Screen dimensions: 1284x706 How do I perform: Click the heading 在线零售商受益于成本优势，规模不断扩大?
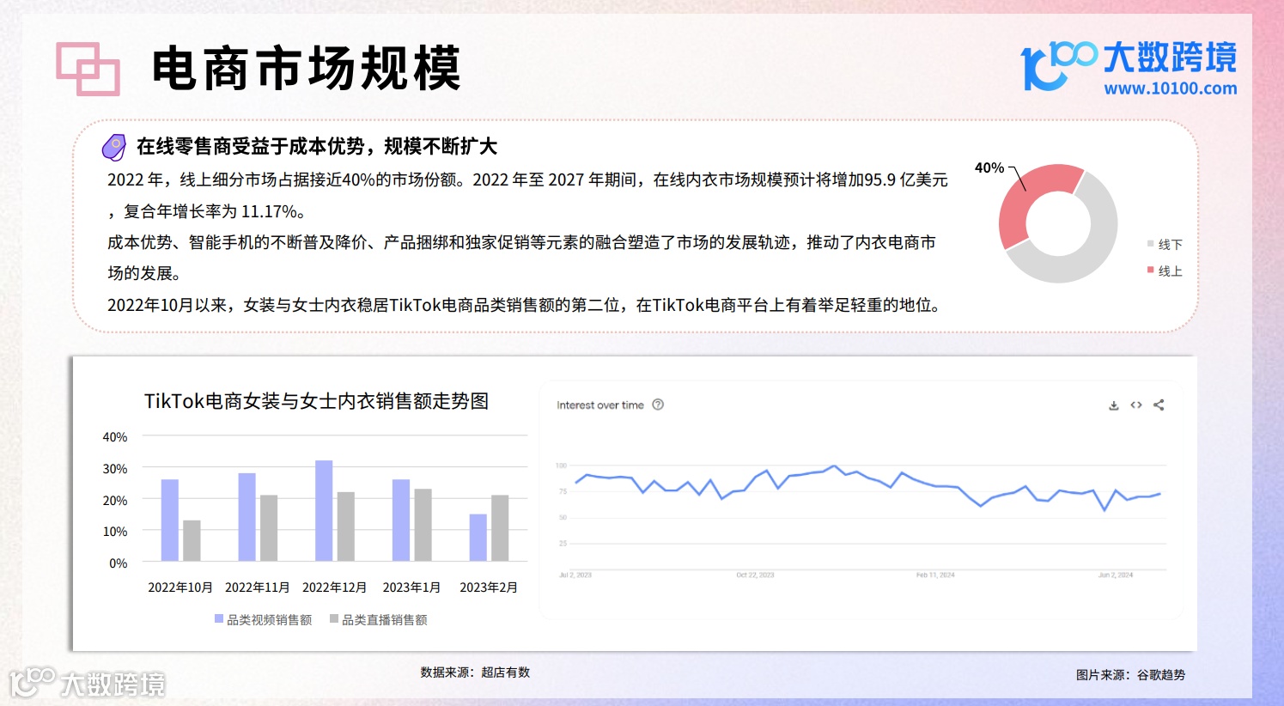317,146
